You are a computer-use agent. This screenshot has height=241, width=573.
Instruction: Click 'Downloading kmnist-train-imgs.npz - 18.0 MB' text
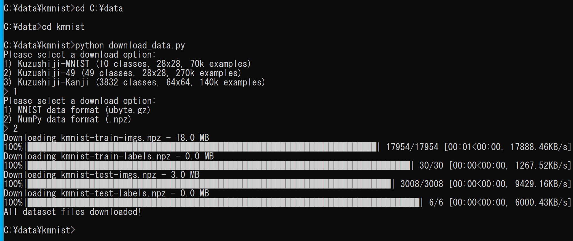pyautogui.click(x=106, y=138)
